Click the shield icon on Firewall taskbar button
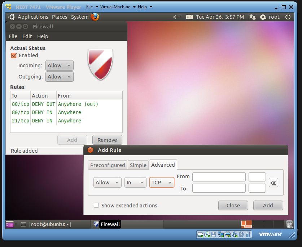The image size is (302, 247). 96,224
